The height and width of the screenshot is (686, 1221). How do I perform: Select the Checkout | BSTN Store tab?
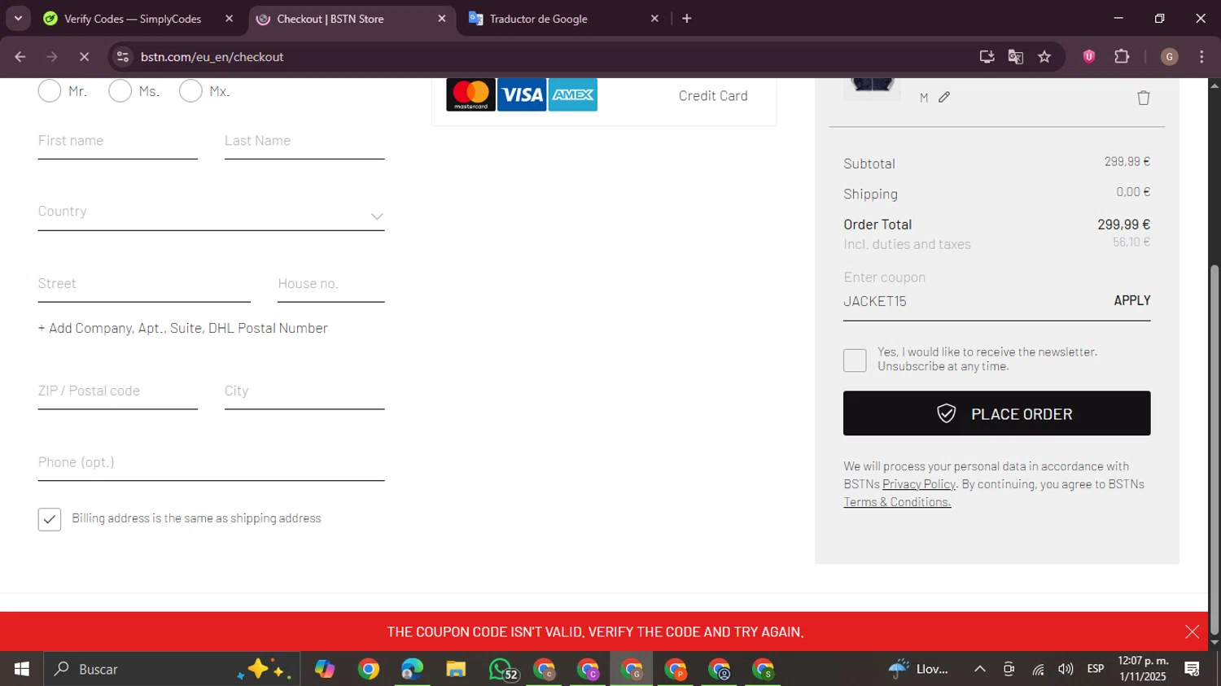point(330,19)
